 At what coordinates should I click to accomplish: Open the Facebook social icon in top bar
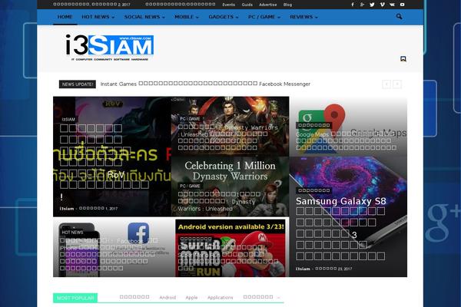pyautogui.click(x=353, y=5)
